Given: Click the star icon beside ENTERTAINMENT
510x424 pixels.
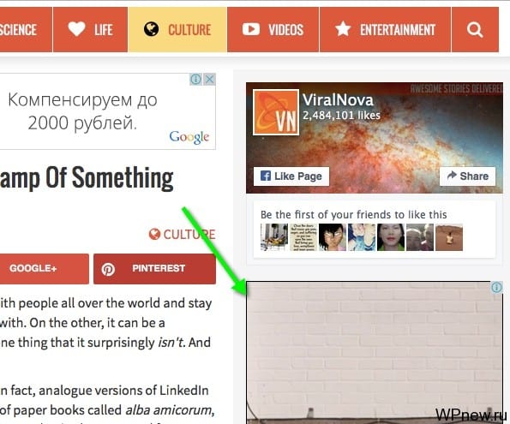Looking at the screenshot, I should [343, 28].
